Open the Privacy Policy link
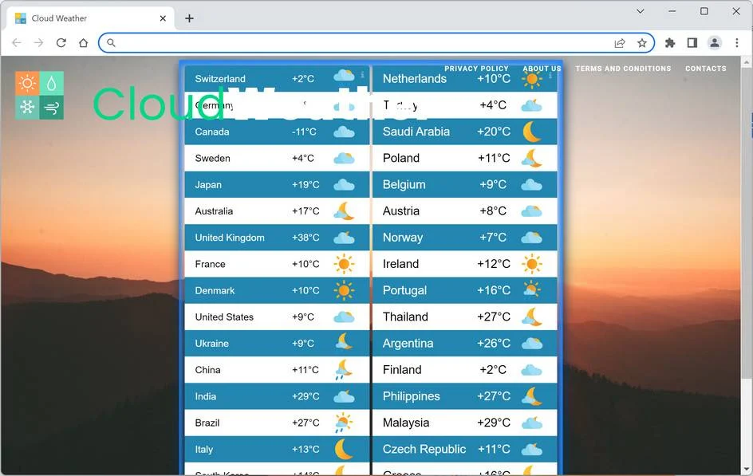This screenshot has width=753, height=476. tap(476, 69)
